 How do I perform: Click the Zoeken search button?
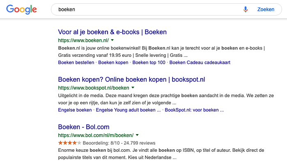pyautogui.click(x=266, y=9)
